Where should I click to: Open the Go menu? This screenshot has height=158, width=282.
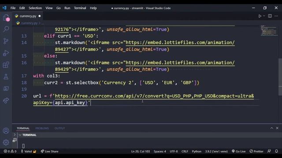(59, 8)
